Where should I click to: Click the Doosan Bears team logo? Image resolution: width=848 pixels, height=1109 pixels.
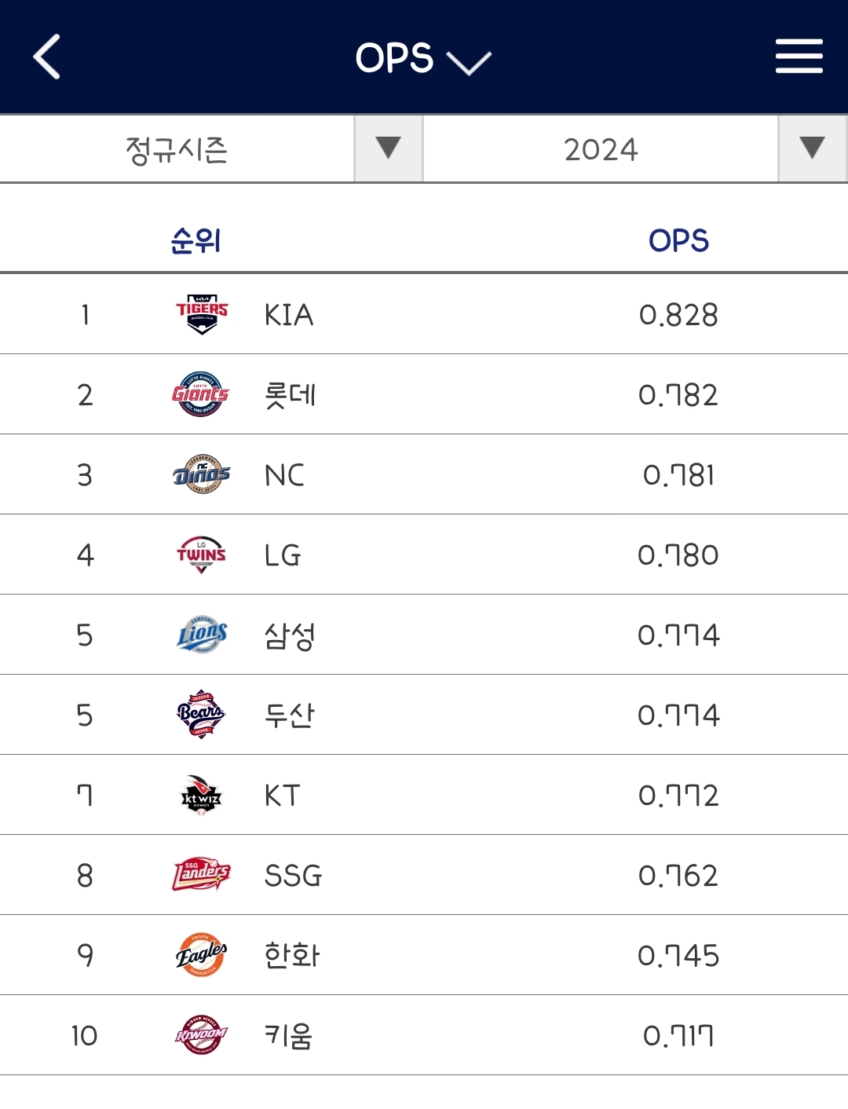(x=201, y=715)
